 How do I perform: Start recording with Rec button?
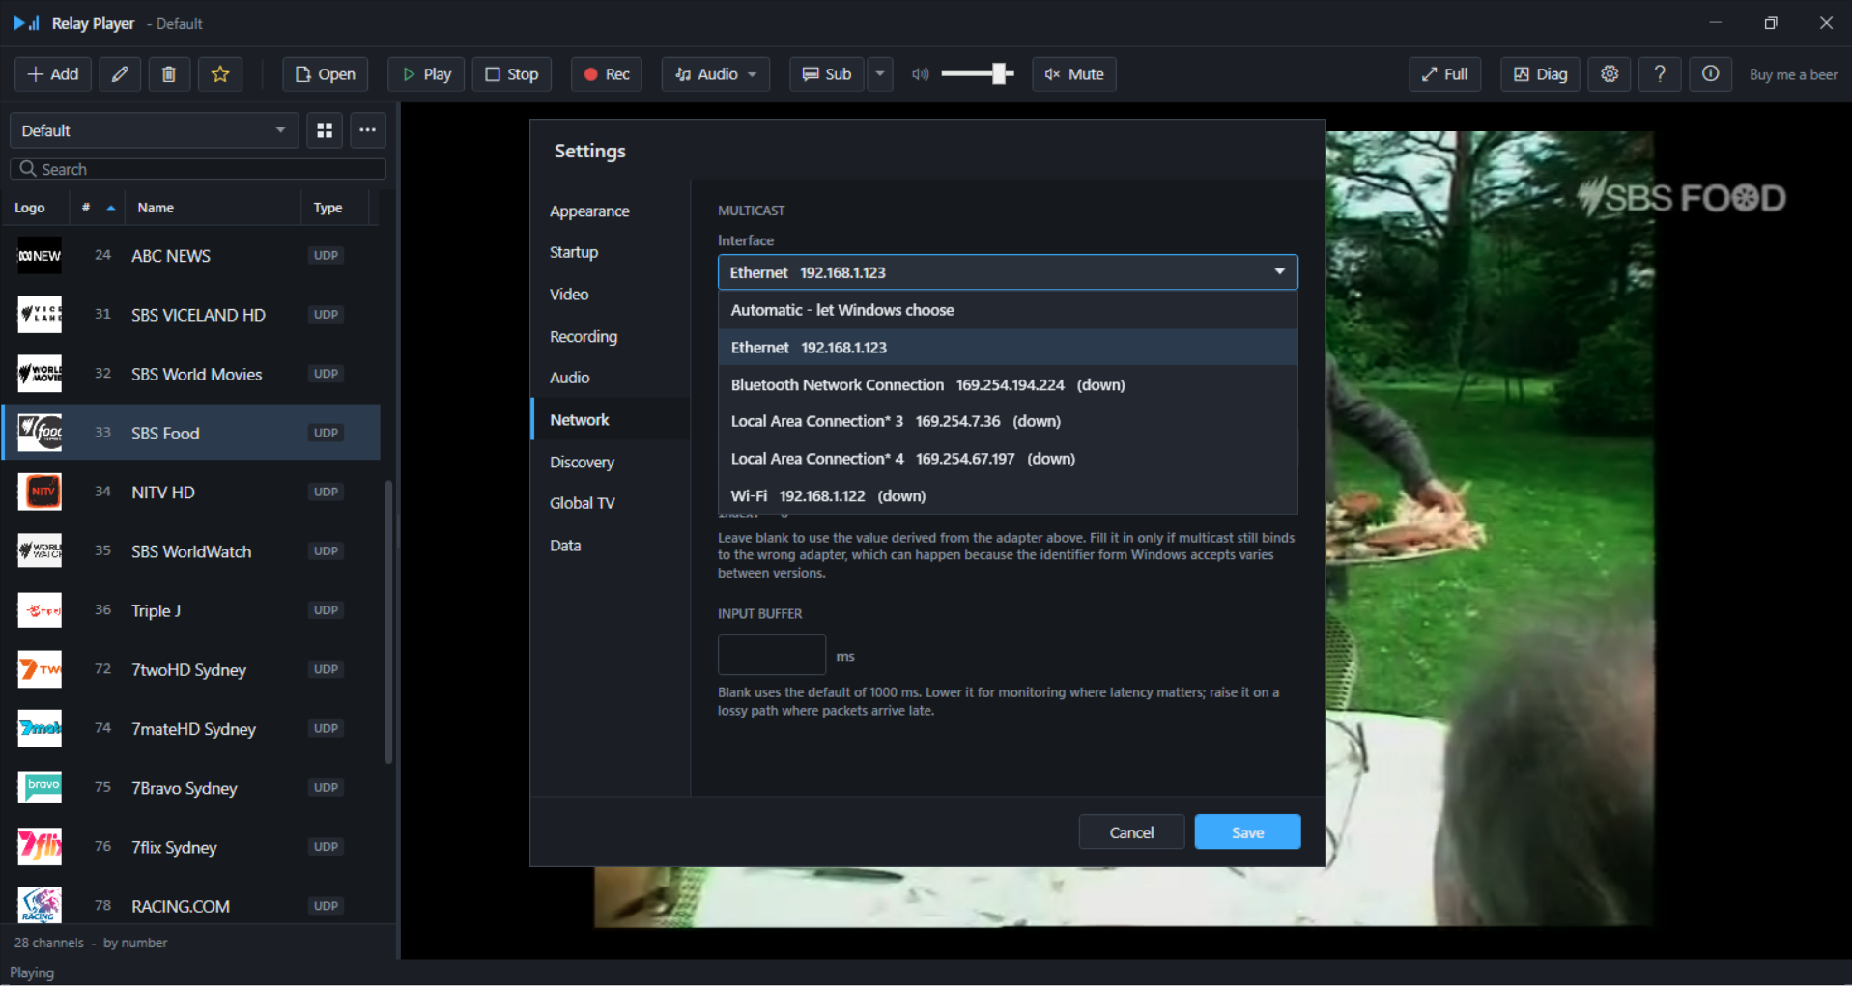click(x=607, y=74)
